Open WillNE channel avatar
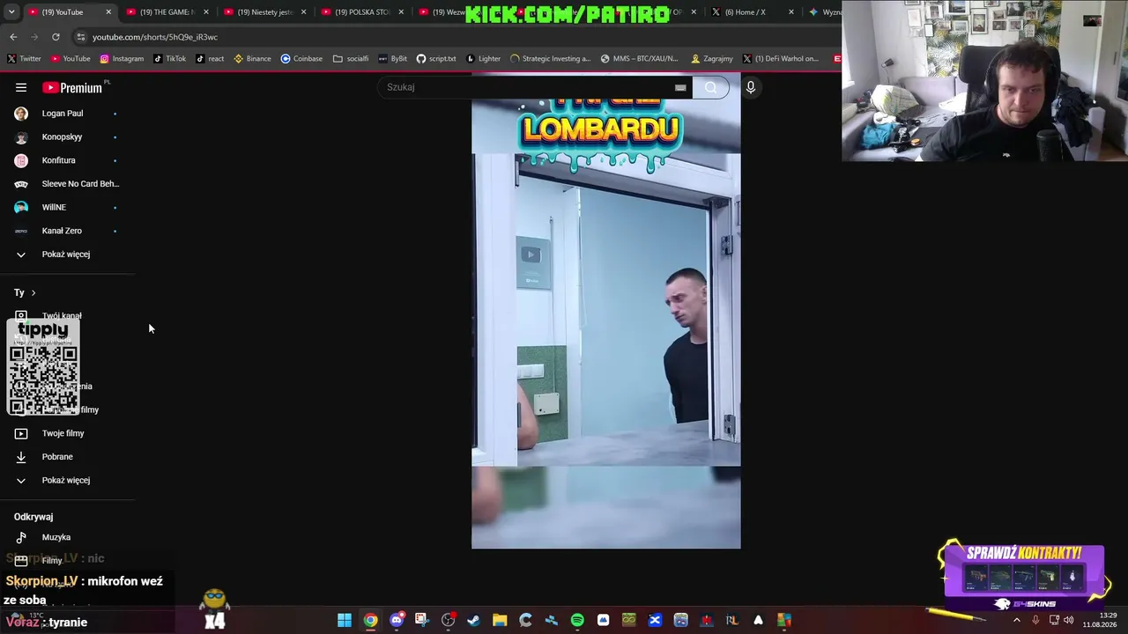The image size is (1128, 634). 21,208
